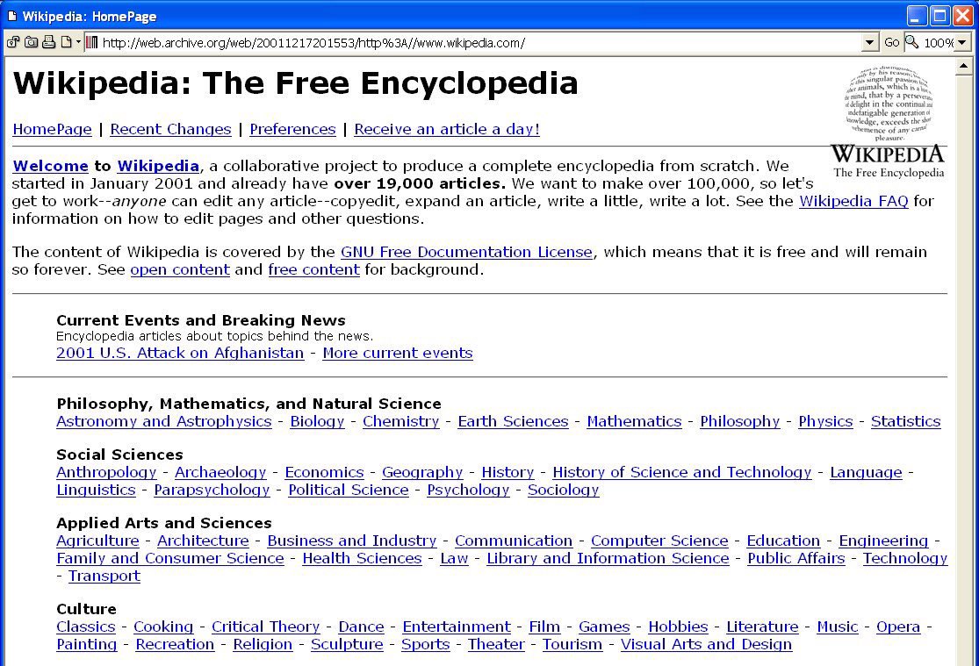
Task: Open the Education link
Action: (x=783, y=541)
